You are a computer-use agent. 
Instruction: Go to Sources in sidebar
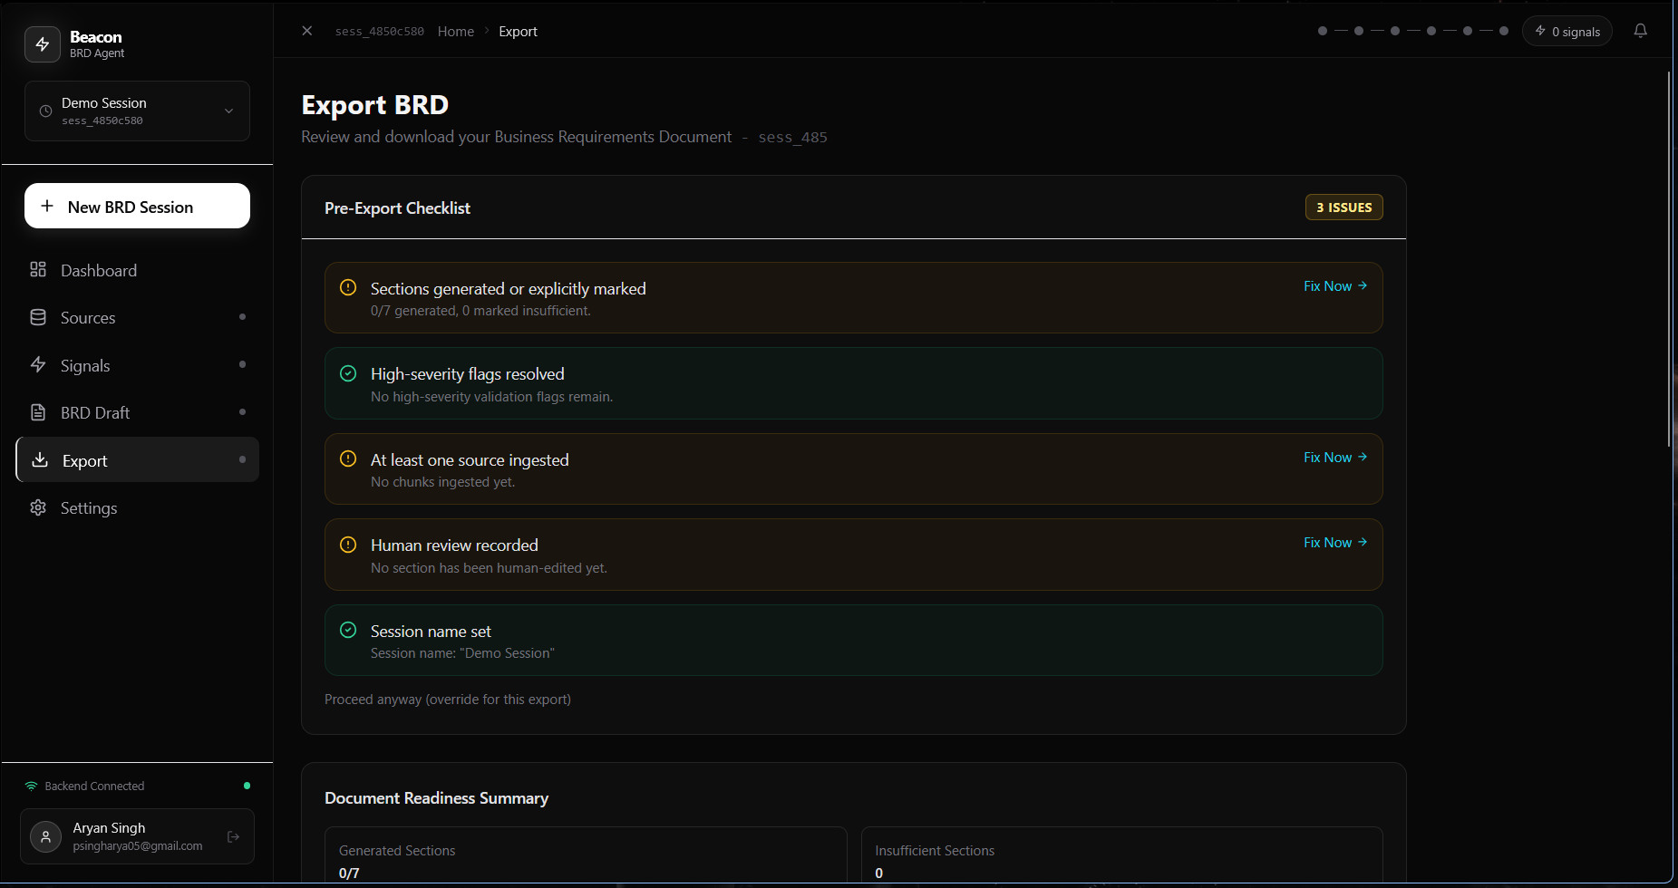(x=137, y=317)
